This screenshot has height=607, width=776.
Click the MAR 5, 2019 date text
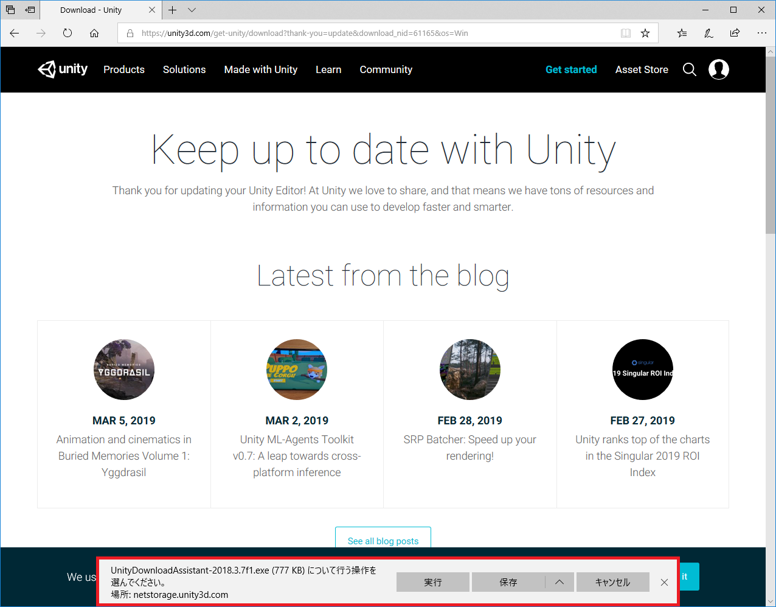[124, 421]
